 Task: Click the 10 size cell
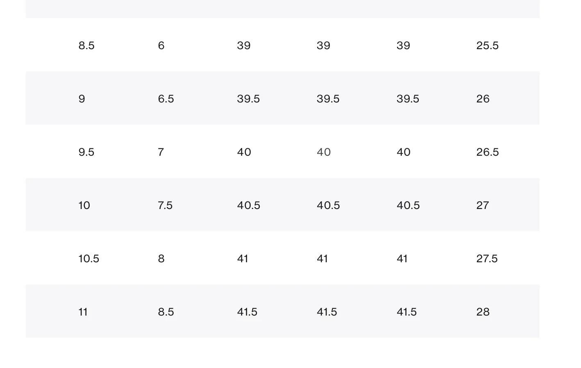(84, 205)
